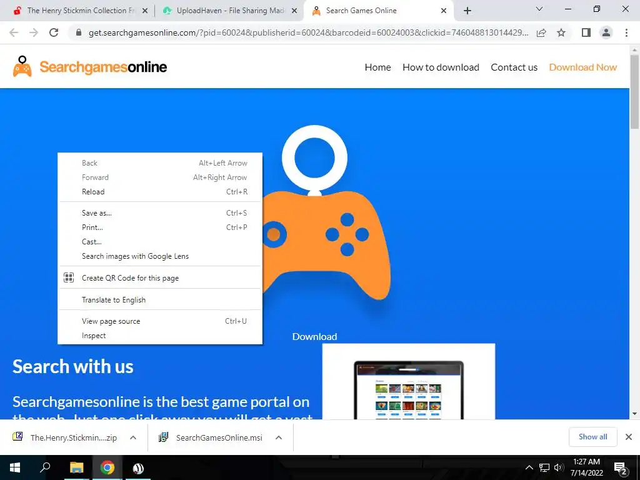Expand options for The.Henry.Stickmin zip download
Viewport: 640px width, 480px height.
tap(133, 437)
